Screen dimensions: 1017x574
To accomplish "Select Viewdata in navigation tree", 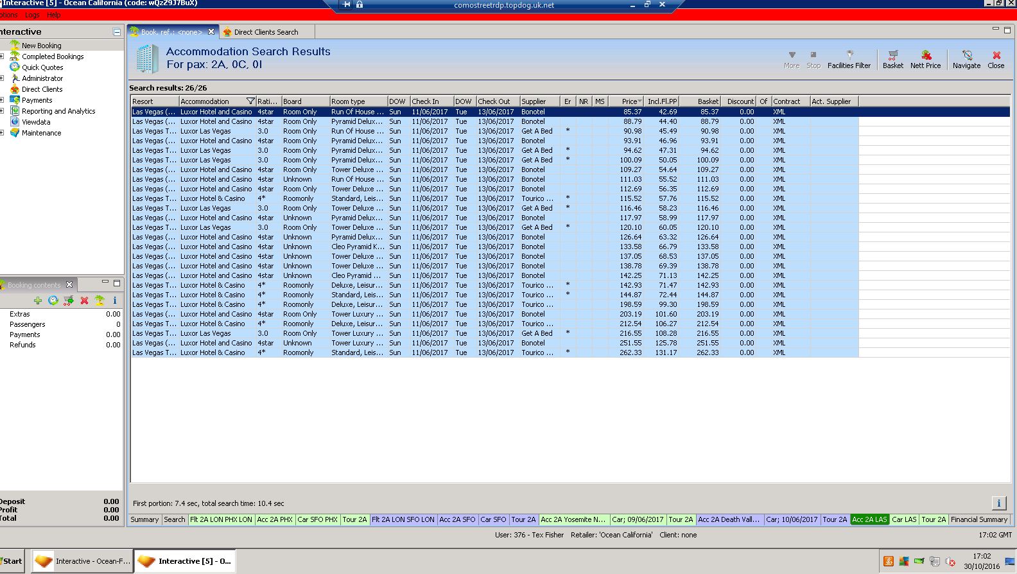I will coord(36,122).
